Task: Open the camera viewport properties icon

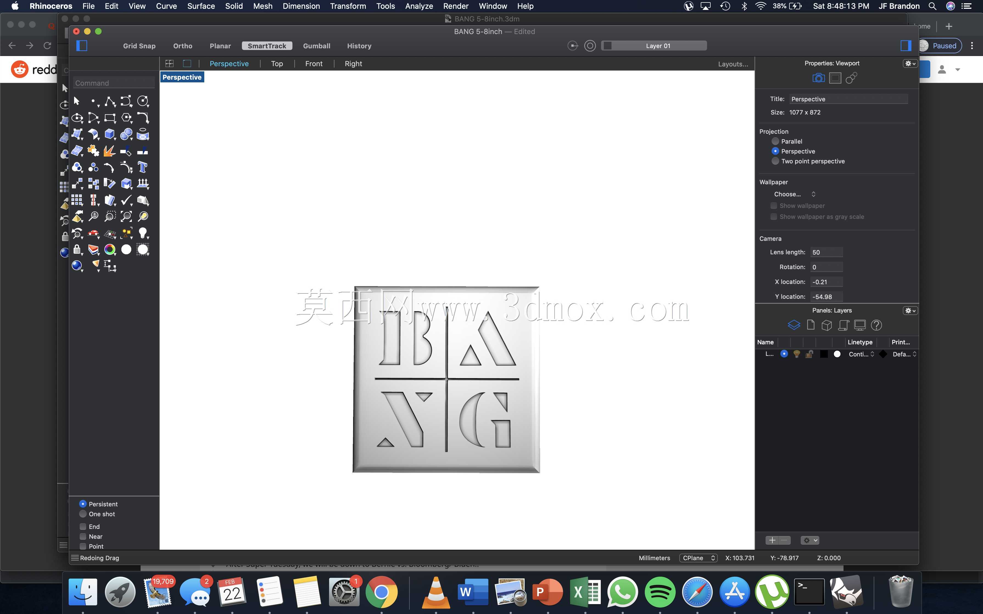Action: pos(818,78)
